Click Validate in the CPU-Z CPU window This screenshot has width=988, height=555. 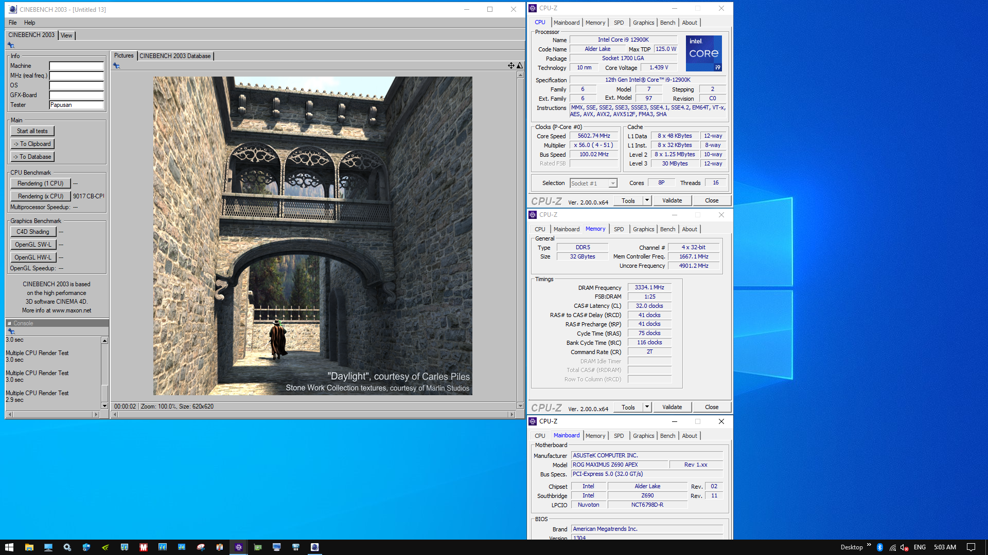click(x=672, y=200)
